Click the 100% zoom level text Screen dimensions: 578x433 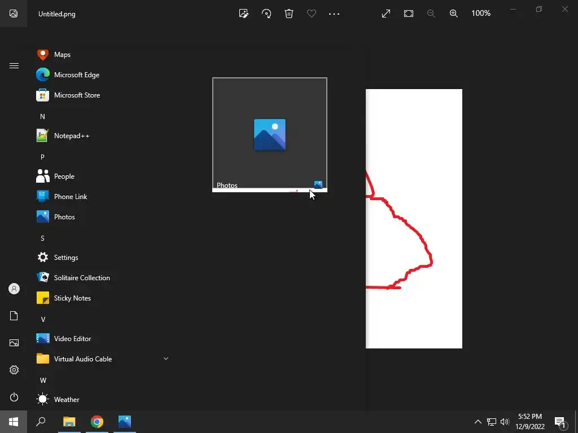(x=481, y=14)
